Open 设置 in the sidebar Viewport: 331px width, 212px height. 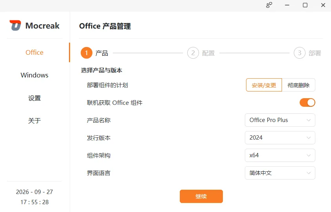[x=34, y=98]
